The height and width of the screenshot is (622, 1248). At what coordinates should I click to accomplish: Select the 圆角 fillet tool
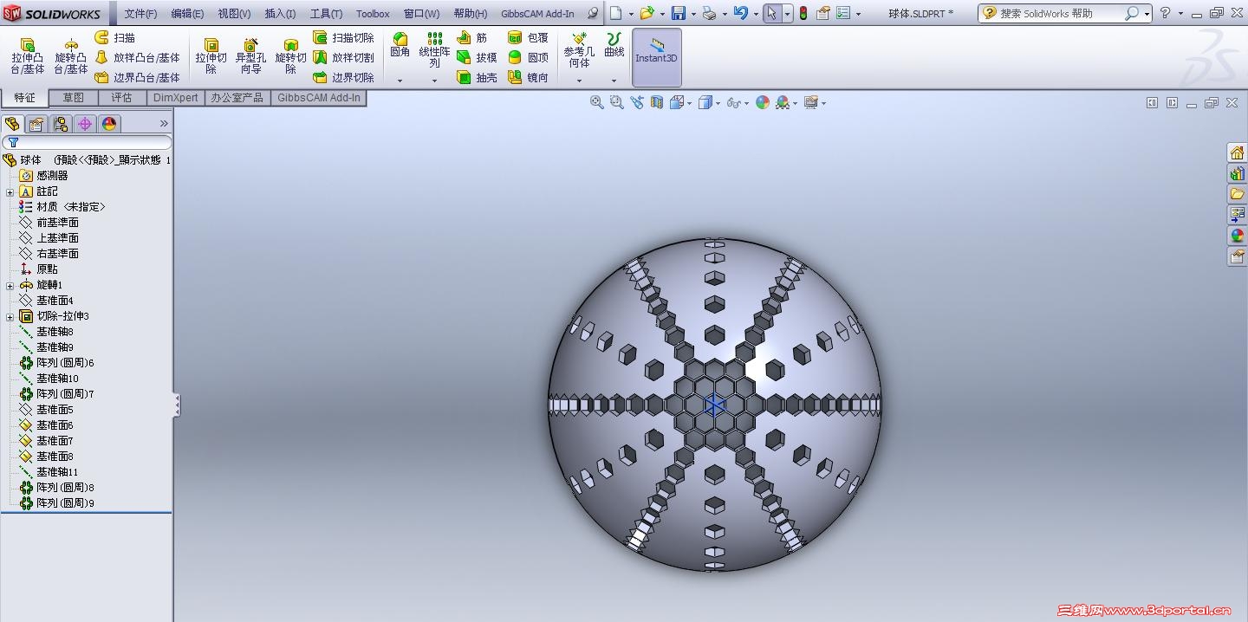pos(400,46)
